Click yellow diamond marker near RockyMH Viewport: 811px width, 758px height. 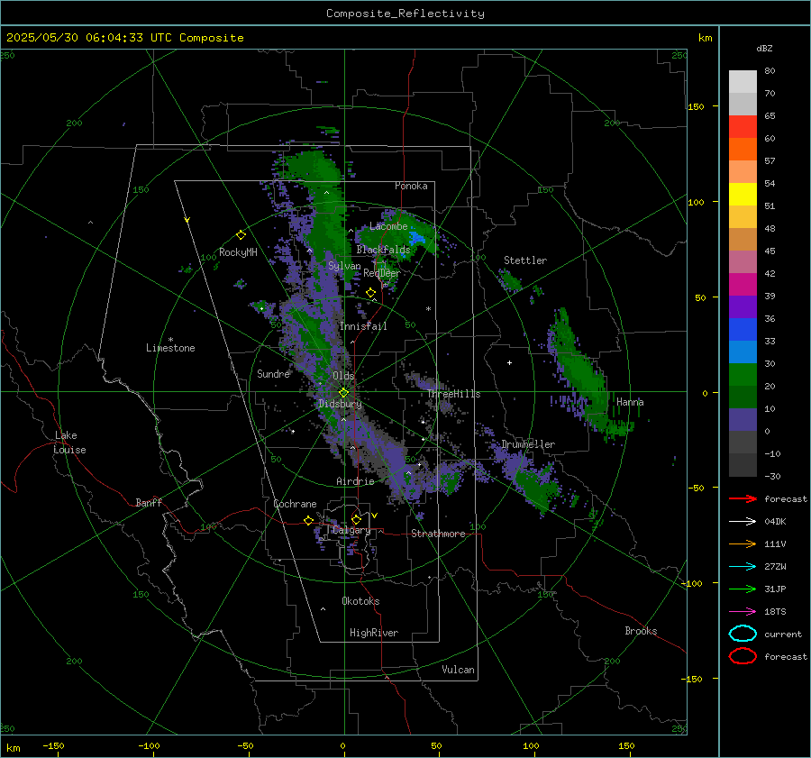(x=241, y=235)
